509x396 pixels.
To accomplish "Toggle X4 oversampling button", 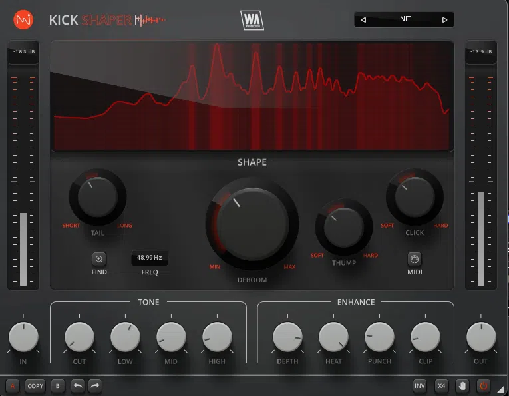I will 442,386.
